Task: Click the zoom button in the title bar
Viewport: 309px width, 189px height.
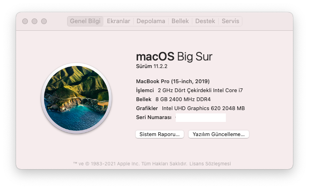Action: tap(44, 21)
